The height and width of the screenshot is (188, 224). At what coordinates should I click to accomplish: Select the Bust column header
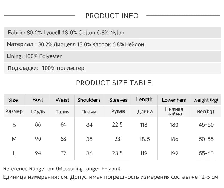point(38,100)
